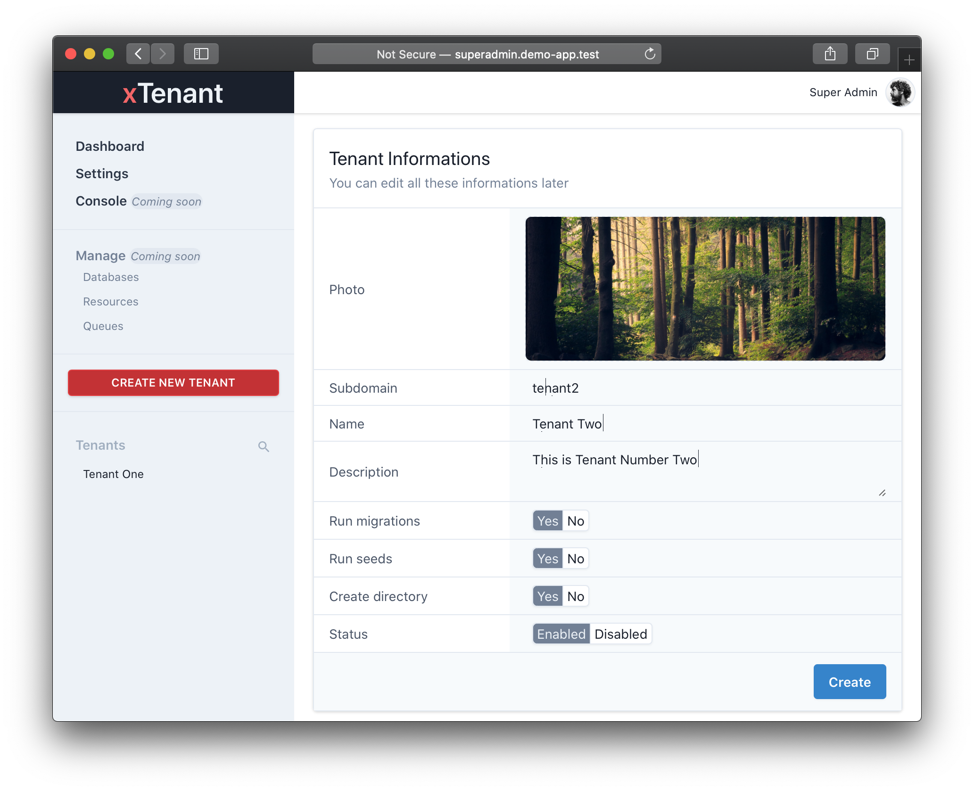Set Run seeds to No
The height and width of the screenshot is (791, 974).
[x=576, y=559]
